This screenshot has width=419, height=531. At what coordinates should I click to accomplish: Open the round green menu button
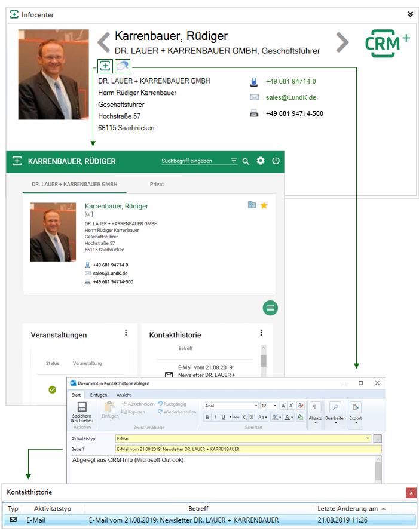pos(270,308)
